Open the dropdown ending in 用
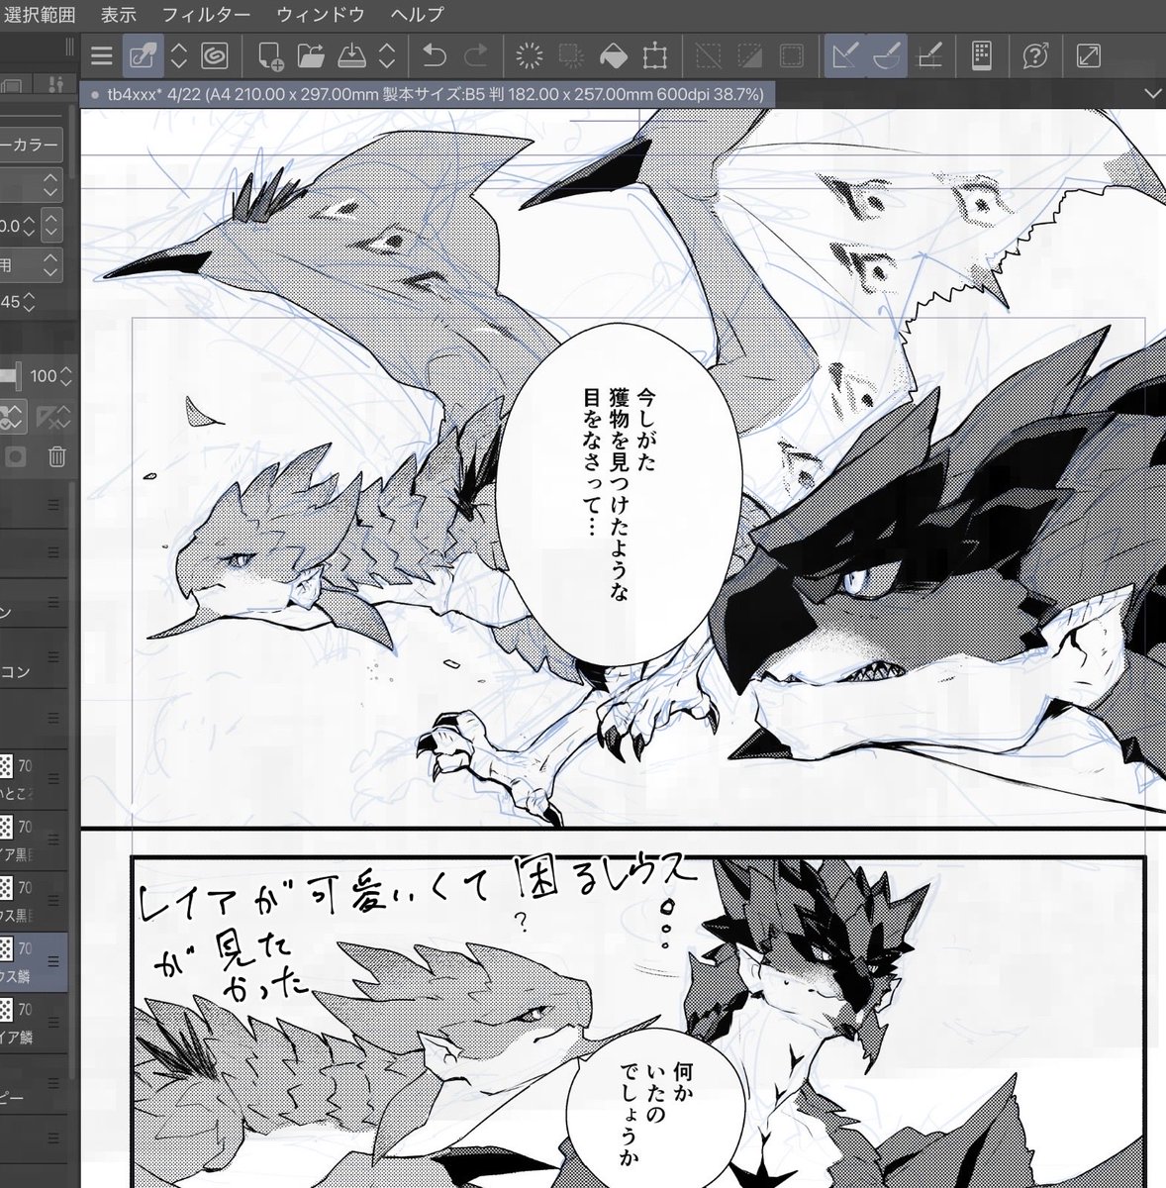 (x=32, y=265)
